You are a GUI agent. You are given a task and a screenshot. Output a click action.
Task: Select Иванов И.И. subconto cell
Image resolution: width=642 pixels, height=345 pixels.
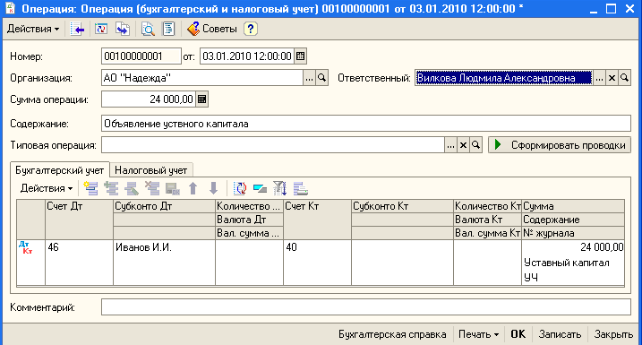164,263
